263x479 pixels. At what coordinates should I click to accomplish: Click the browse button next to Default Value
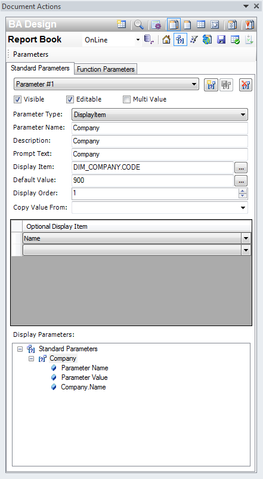tap(241, 181)
